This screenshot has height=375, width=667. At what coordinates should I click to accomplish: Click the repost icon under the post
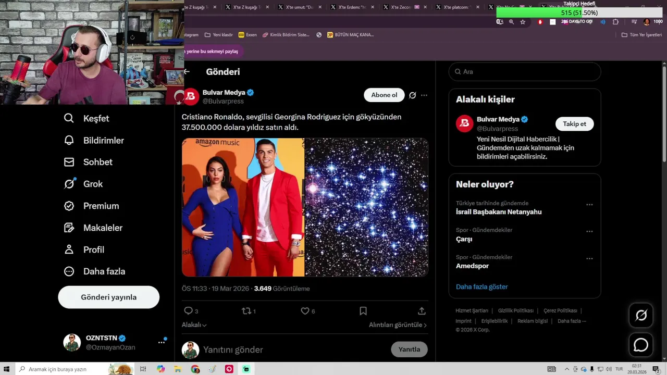[246, 311]
